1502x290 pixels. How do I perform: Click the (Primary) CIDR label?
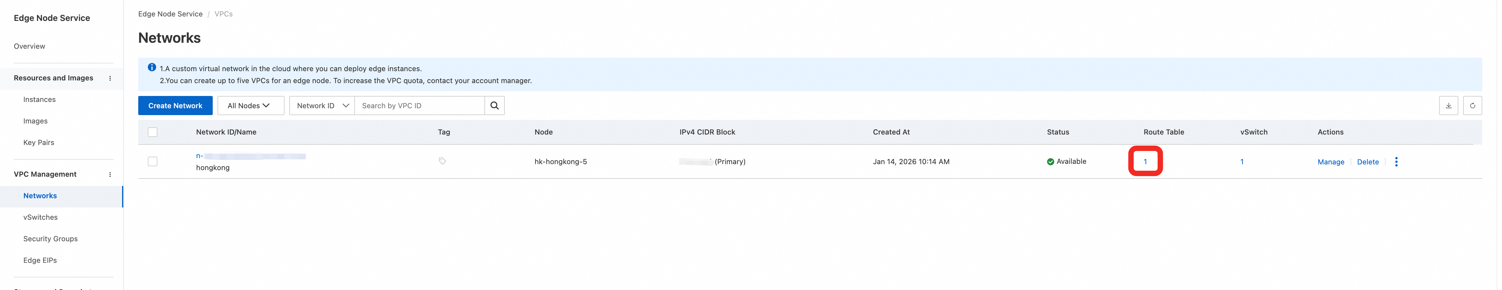pyautogui.click(x=730, y=161)
